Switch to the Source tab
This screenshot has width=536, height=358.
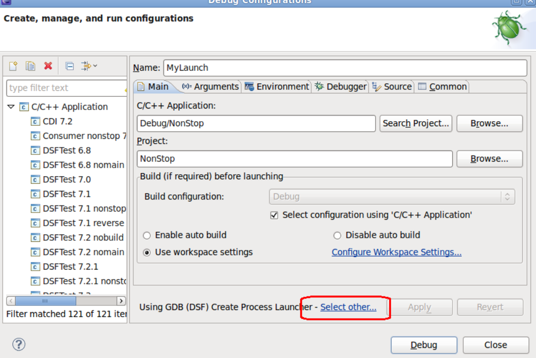392,86
